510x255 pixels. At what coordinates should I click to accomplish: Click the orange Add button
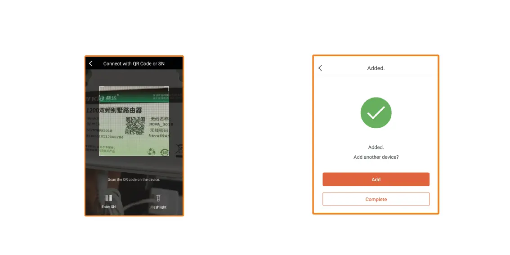click(x=376, y=179)
